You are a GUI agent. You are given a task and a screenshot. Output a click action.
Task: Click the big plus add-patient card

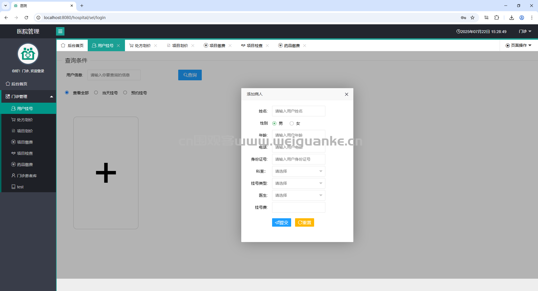(106, 173)
